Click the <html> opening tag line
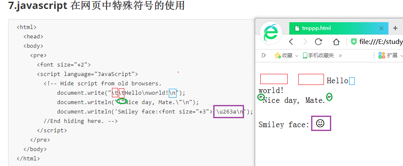The height and width of the screenshot is (166, 403). [26, 27]
